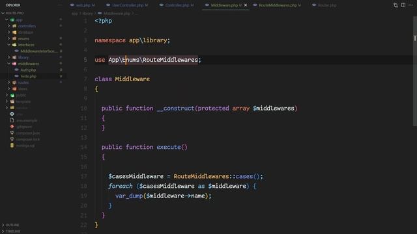417x234 pixels.
Task: Switch to the web.php tab
Action: [83, 5]
